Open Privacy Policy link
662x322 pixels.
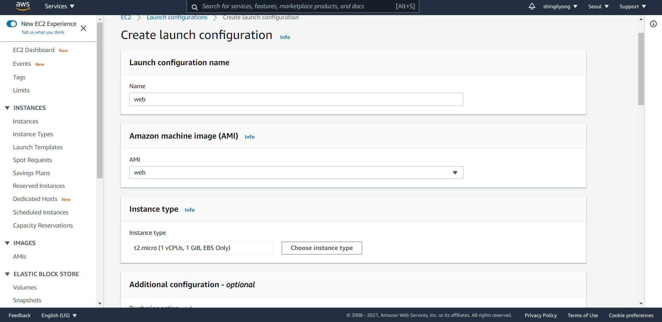tap(541, 315)
